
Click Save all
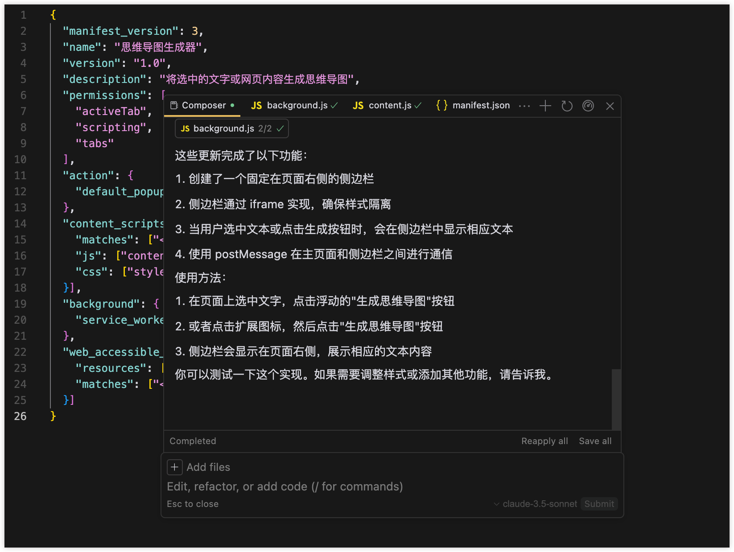(x=595, y=441)
